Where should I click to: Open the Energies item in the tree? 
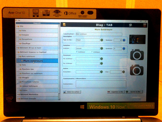point(25,35)
